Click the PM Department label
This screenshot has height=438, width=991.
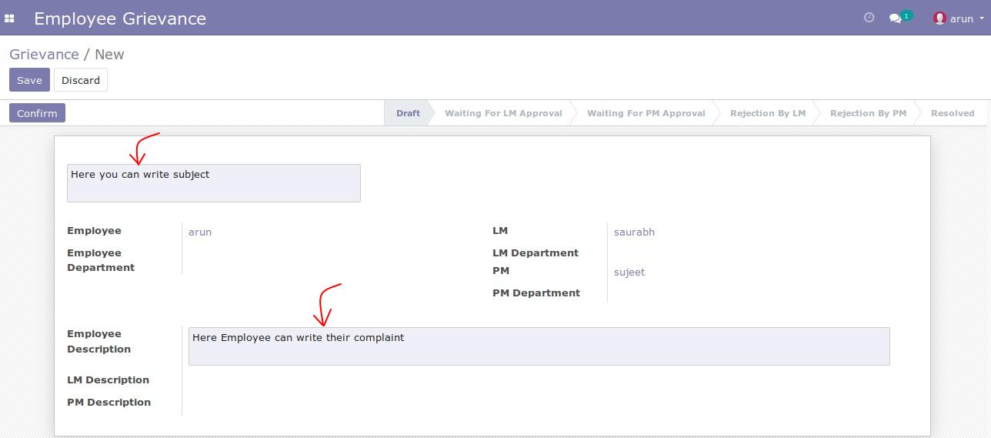536,293
